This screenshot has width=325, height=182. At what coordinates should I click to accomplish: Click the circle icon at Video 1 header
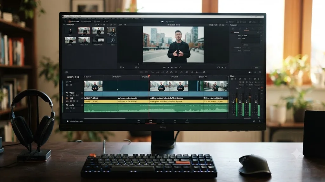(82, 93)
